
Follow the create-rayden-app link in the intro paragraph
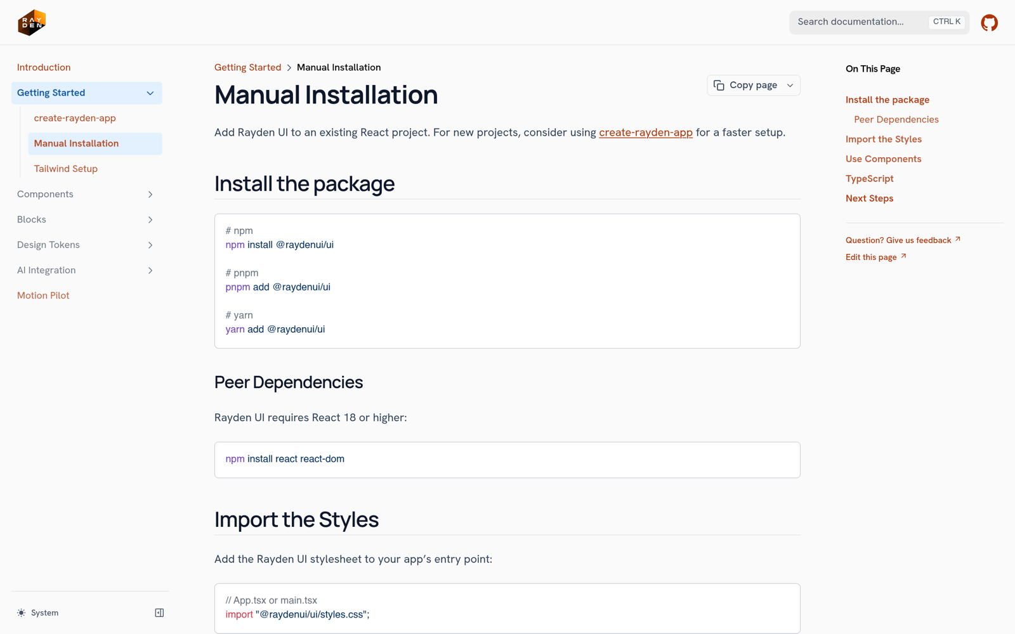point(646,133)
